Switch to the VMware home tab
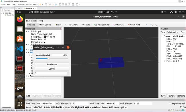 click(x=19, y=9)
